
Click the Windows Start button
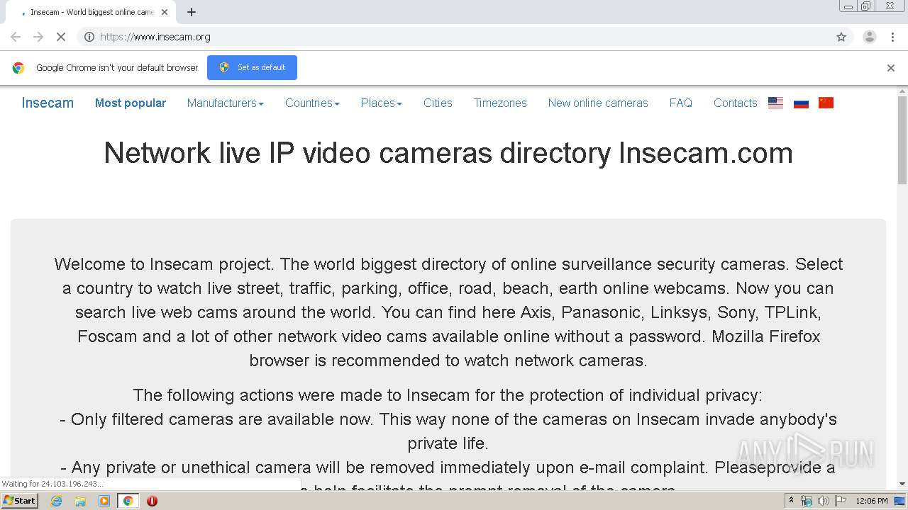(x=19, y=501)
